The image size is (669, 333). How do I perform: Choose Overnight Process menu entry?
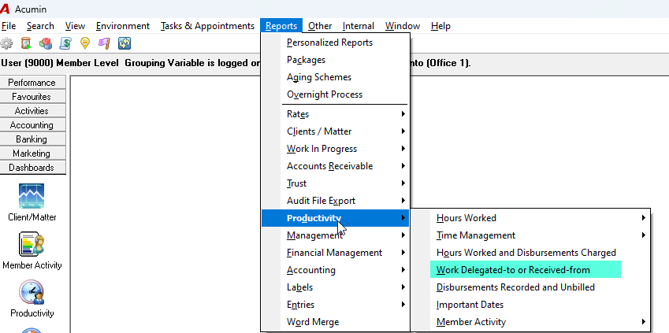pyautogui.click(x=335, y=94)
